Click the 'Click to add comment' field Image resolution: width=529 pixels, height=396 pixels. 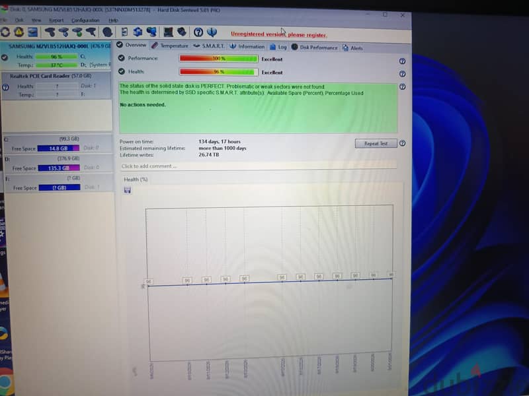tap(259, 166)
